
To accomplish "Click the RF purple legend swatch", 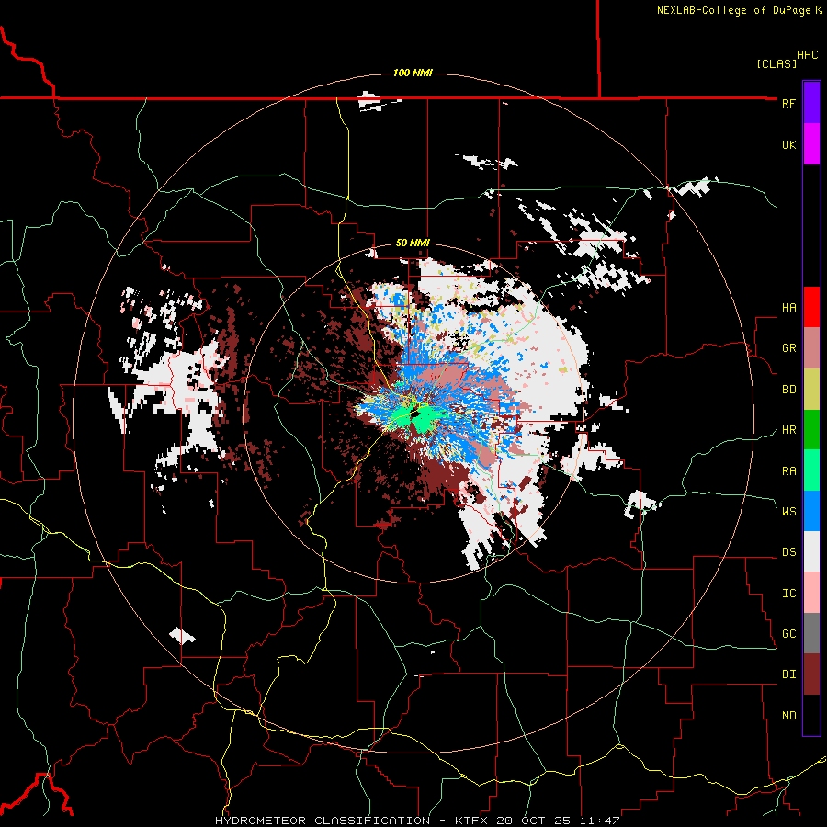I will [811, 103].
